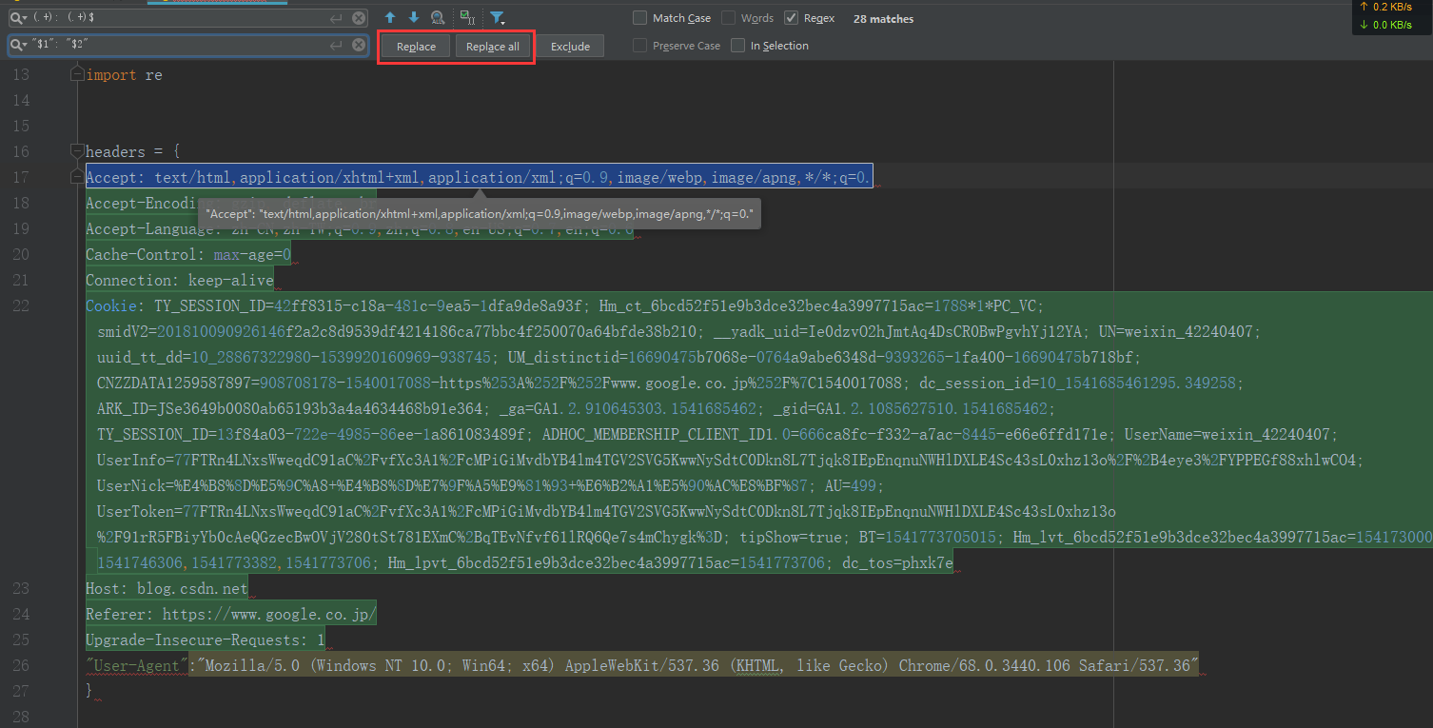1433x728 pixels.
Task: Collapse the headers dictionary with the gutter fold marker
Action: pyautogui.click(x=76, y=150)
